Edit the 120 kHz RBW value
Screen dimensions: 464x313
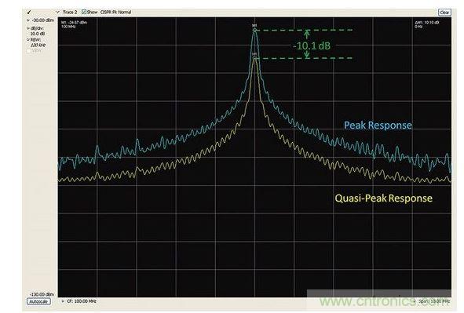tap(38, 45)
